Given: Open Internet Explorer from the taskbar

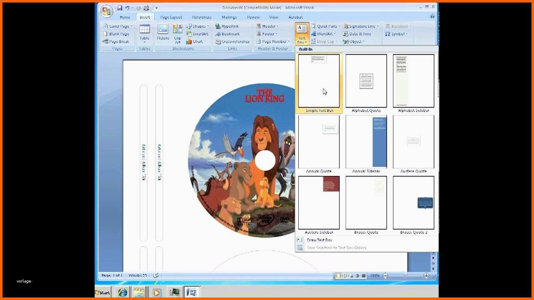Looking at the screenshot, I should 122,292.
